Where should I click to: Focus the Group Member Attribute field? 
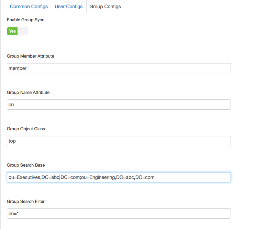click(x=119, y=68)
